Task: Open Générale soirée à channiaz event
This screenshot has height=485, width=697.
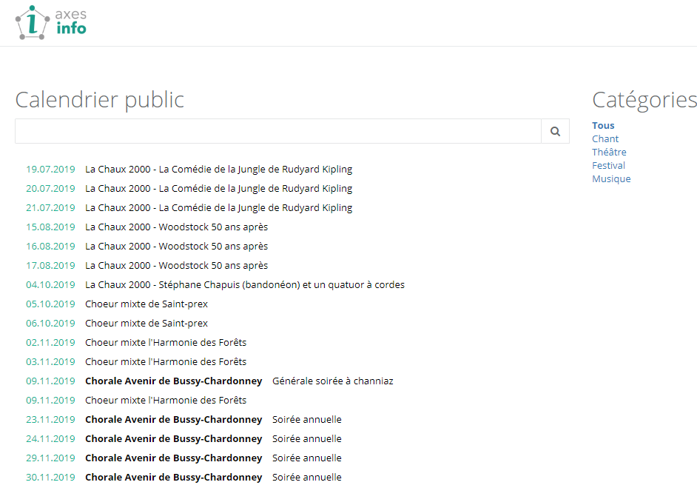Action: tap(332, 381)
